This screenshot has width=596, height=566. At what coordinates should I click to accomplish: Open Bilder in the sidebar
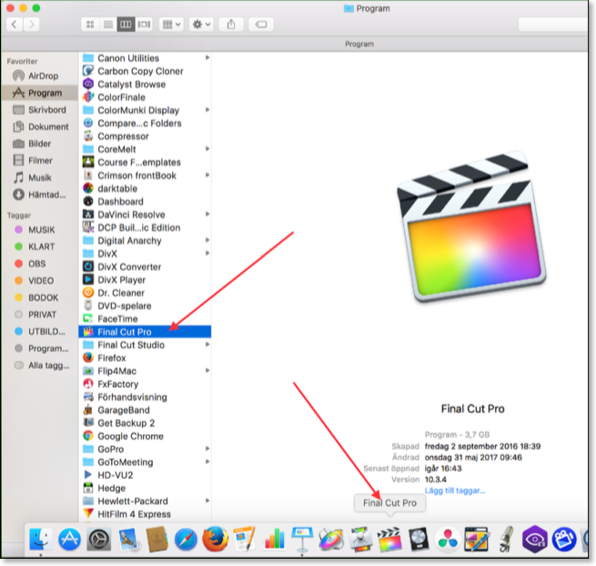[x=39, y=144]
